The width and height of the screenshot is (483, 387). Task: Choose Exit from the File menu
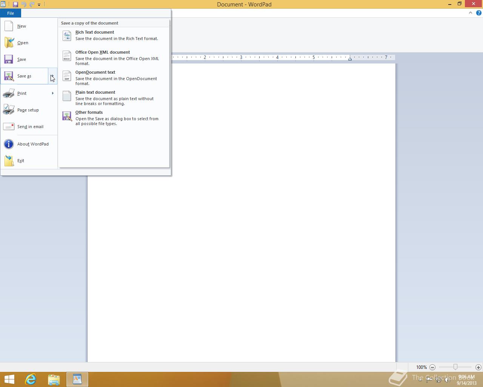(29, 161)
